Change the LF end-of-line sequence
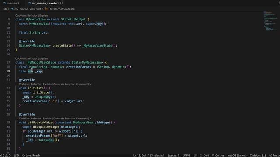This screenshot has height=157, width=280. (195, 155)
